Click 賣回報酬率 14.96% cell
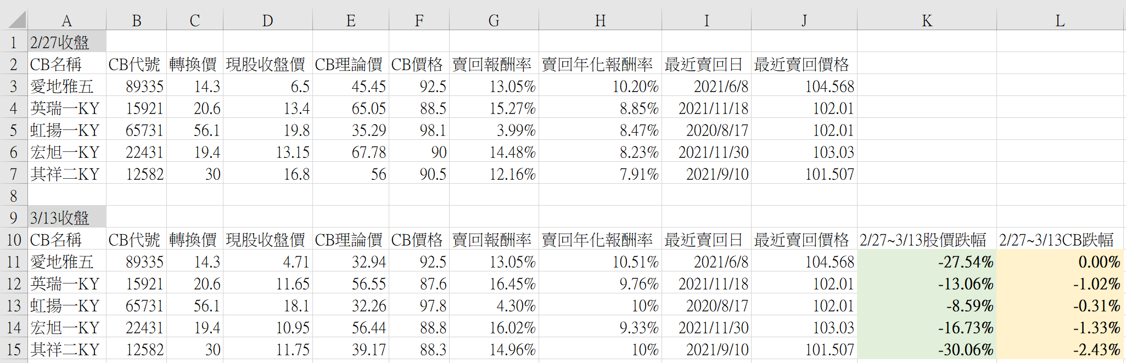Viewport: 1126px width, 363px height. point(494,349)
